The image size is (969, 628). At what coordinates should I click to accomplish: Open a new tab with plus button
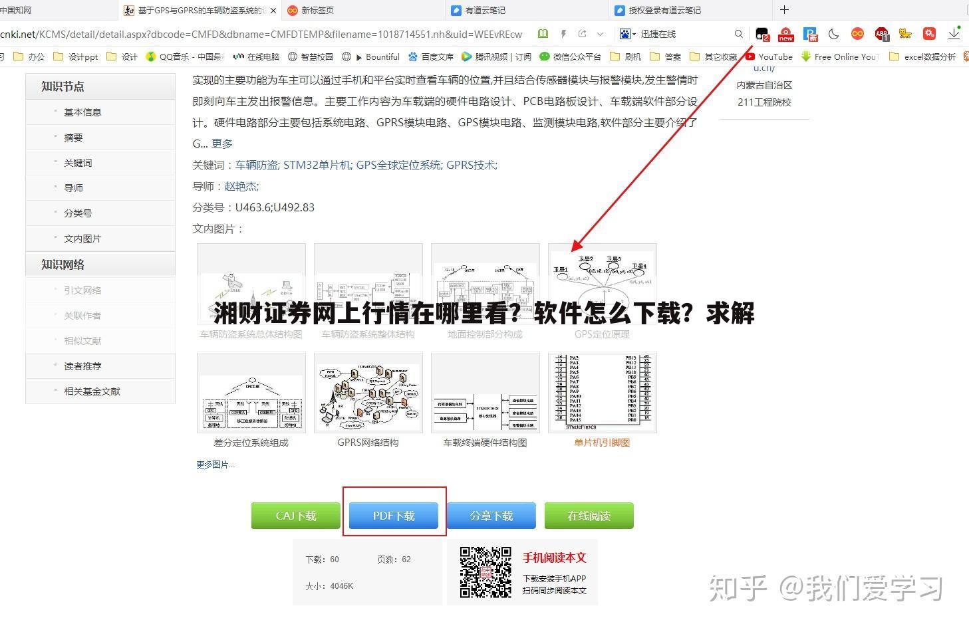pyautogui.click(x=784, y=9)
